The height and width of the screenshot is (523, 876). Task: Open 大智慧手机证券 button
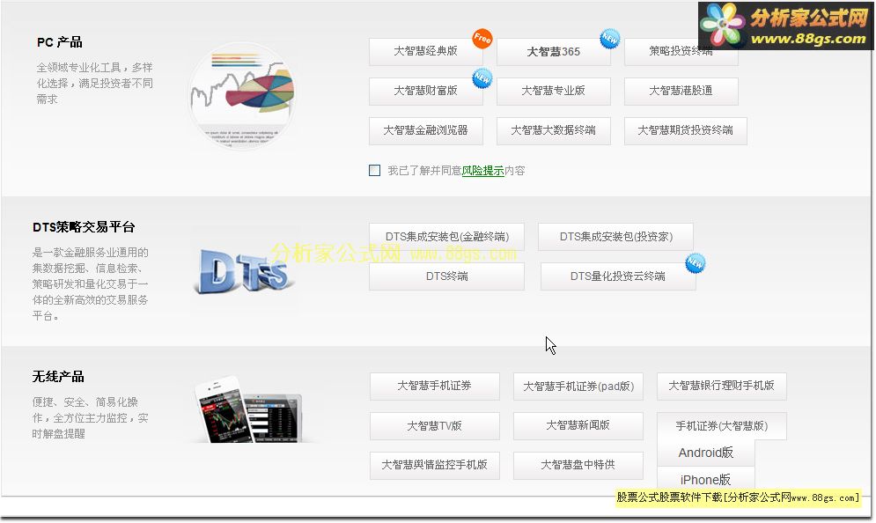point(435,387)
